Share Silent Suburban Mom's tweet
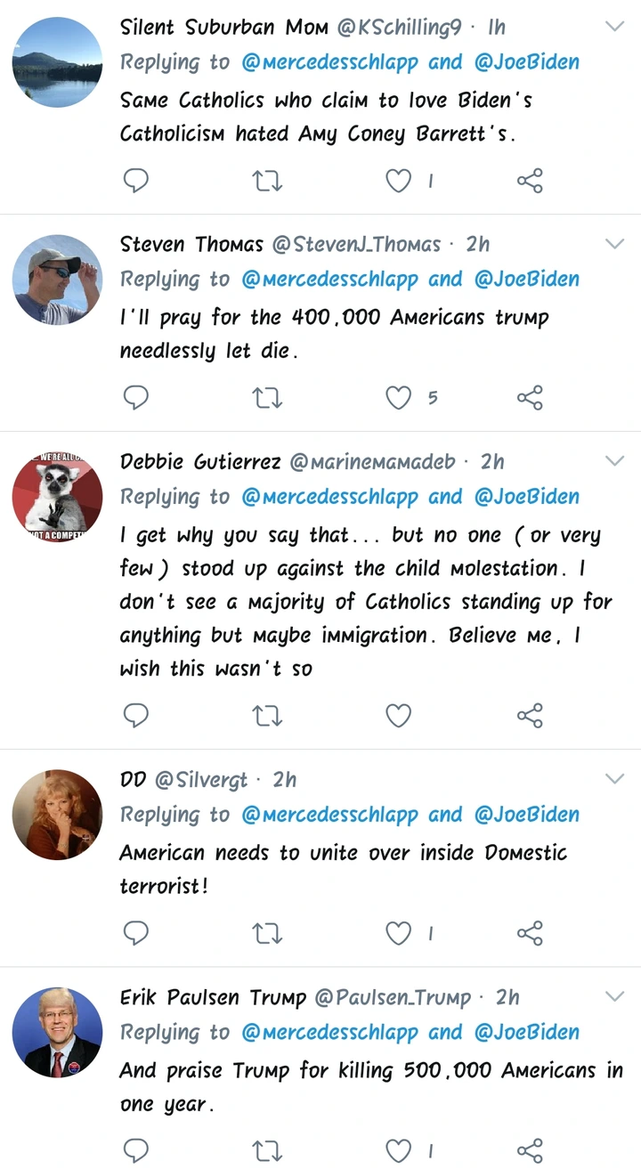This screenshot has width=641, height=1169. 530,181
